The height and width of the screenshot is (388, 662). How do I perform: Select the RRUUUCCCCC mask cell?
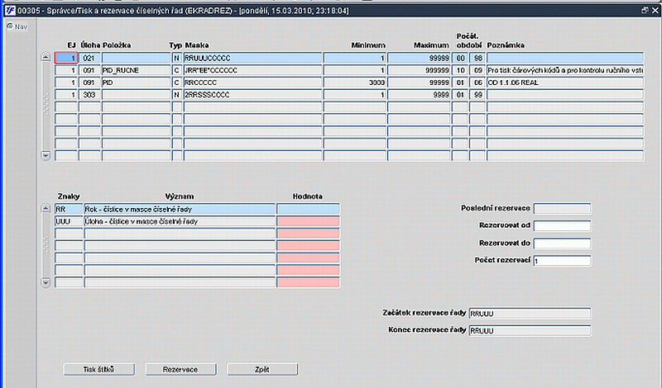pyautogui.click(x=252, y=58)
